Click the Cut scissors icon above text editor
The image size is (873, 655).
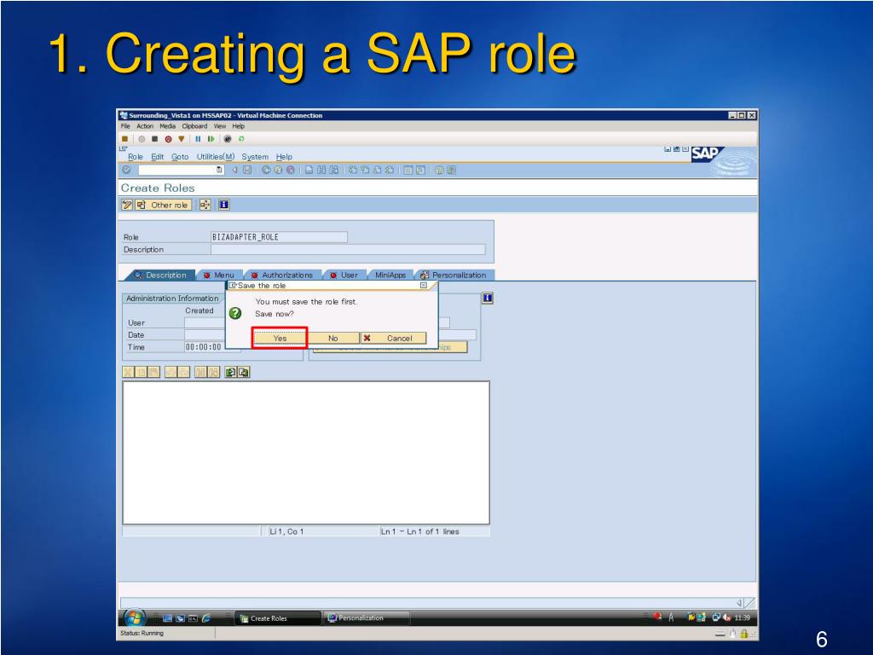pyautogui.click(x=128, y=372)
